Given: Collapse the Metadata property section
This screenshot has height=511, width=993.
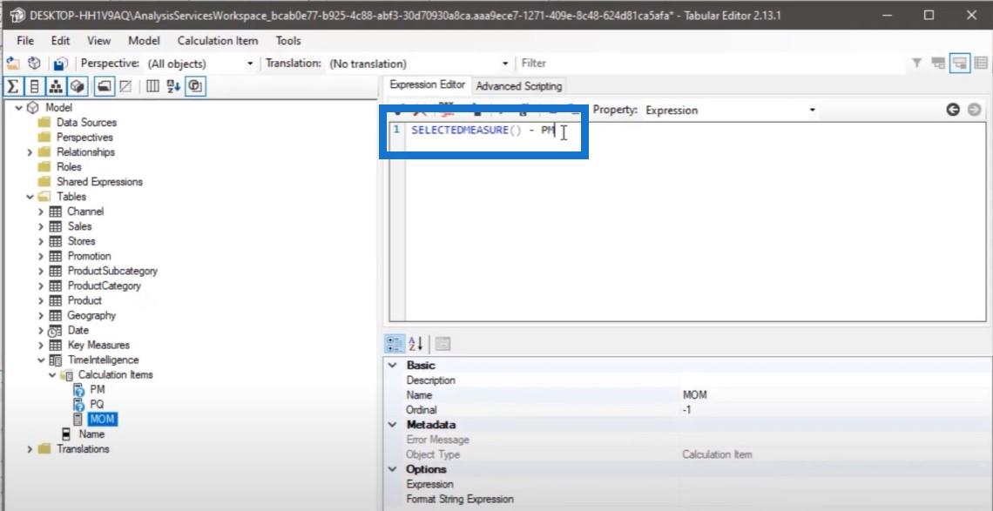Looking at the screenshot, I should (x=393, y=424).
